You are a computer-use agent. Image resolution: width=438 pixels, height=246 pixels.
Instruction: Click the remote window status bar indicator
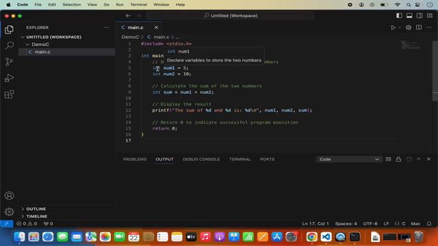click(6, 223)
